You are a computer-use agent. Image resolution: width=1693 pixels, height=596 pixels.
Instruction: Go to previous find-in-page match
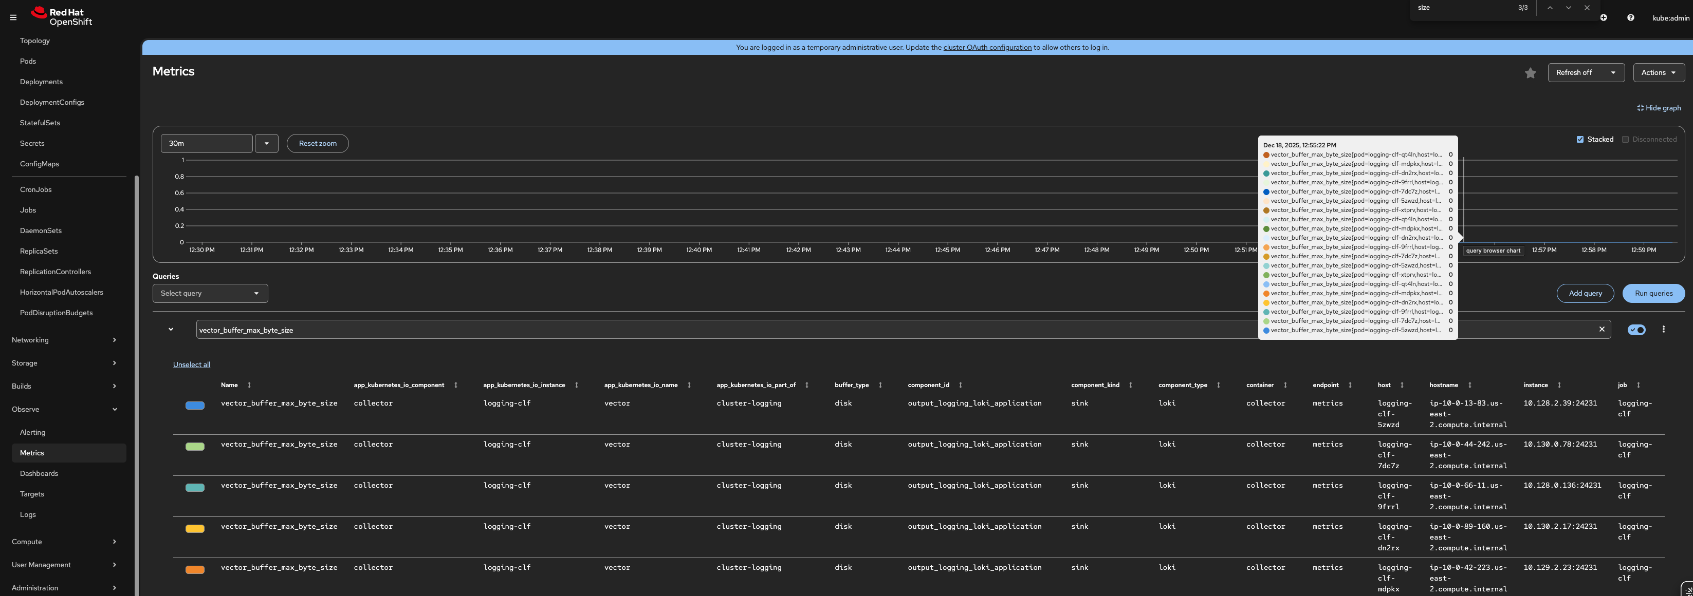pyautogui.click(x=1549, y=8)
